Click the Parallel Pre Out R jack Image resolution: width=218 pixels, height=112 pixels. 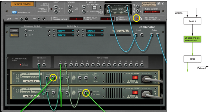tap(70, 11)
